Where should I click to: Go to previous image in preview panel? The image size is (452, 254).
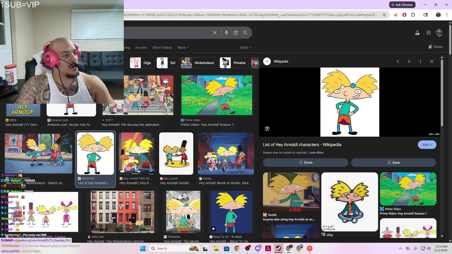398,61
